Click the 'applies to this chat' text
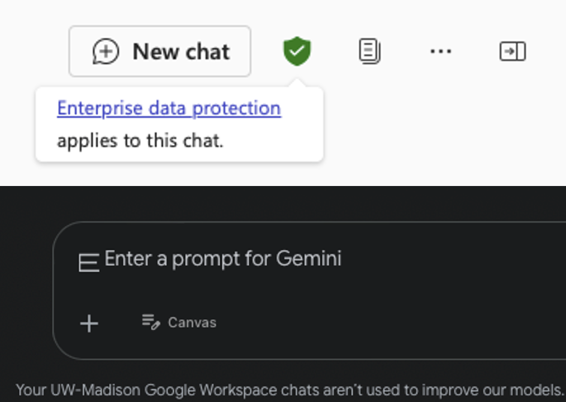566x402 pixels. pyautogui.click(x=140, y=140)
